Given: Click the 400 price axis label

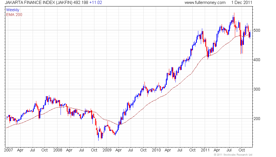Looking at the screenshot, I should 257,60.
